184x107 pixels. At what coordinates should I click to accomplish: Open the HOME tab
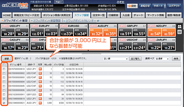click(7, 15)
